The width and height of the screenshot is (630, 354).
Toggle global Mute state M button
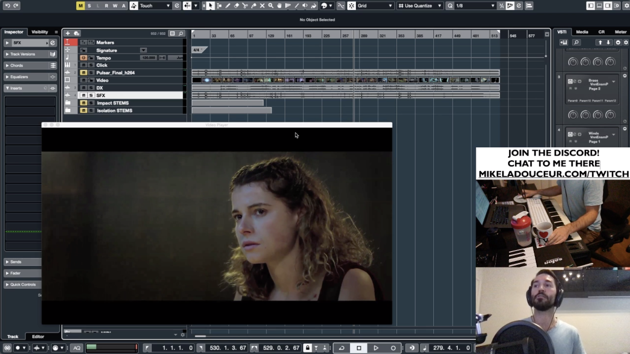point(81,5)
